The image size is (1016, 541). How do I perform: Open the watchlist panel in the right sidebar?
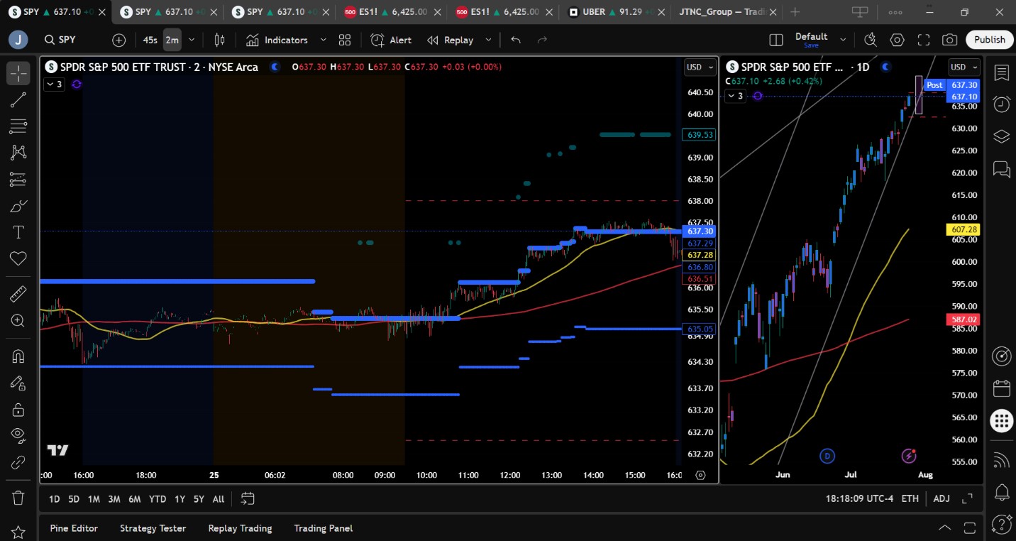pos(1001,73)
